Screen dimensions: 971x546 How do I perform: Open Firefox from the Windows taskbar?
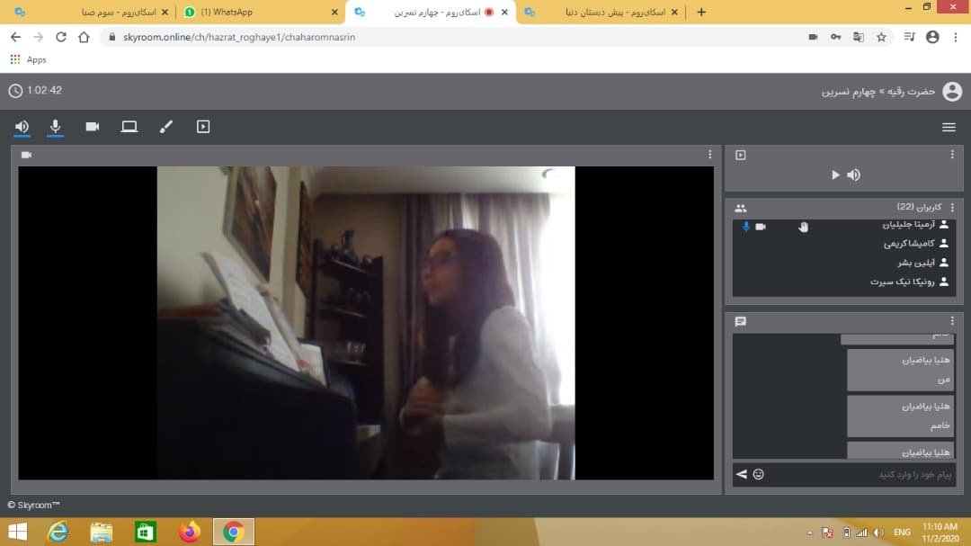189,532
